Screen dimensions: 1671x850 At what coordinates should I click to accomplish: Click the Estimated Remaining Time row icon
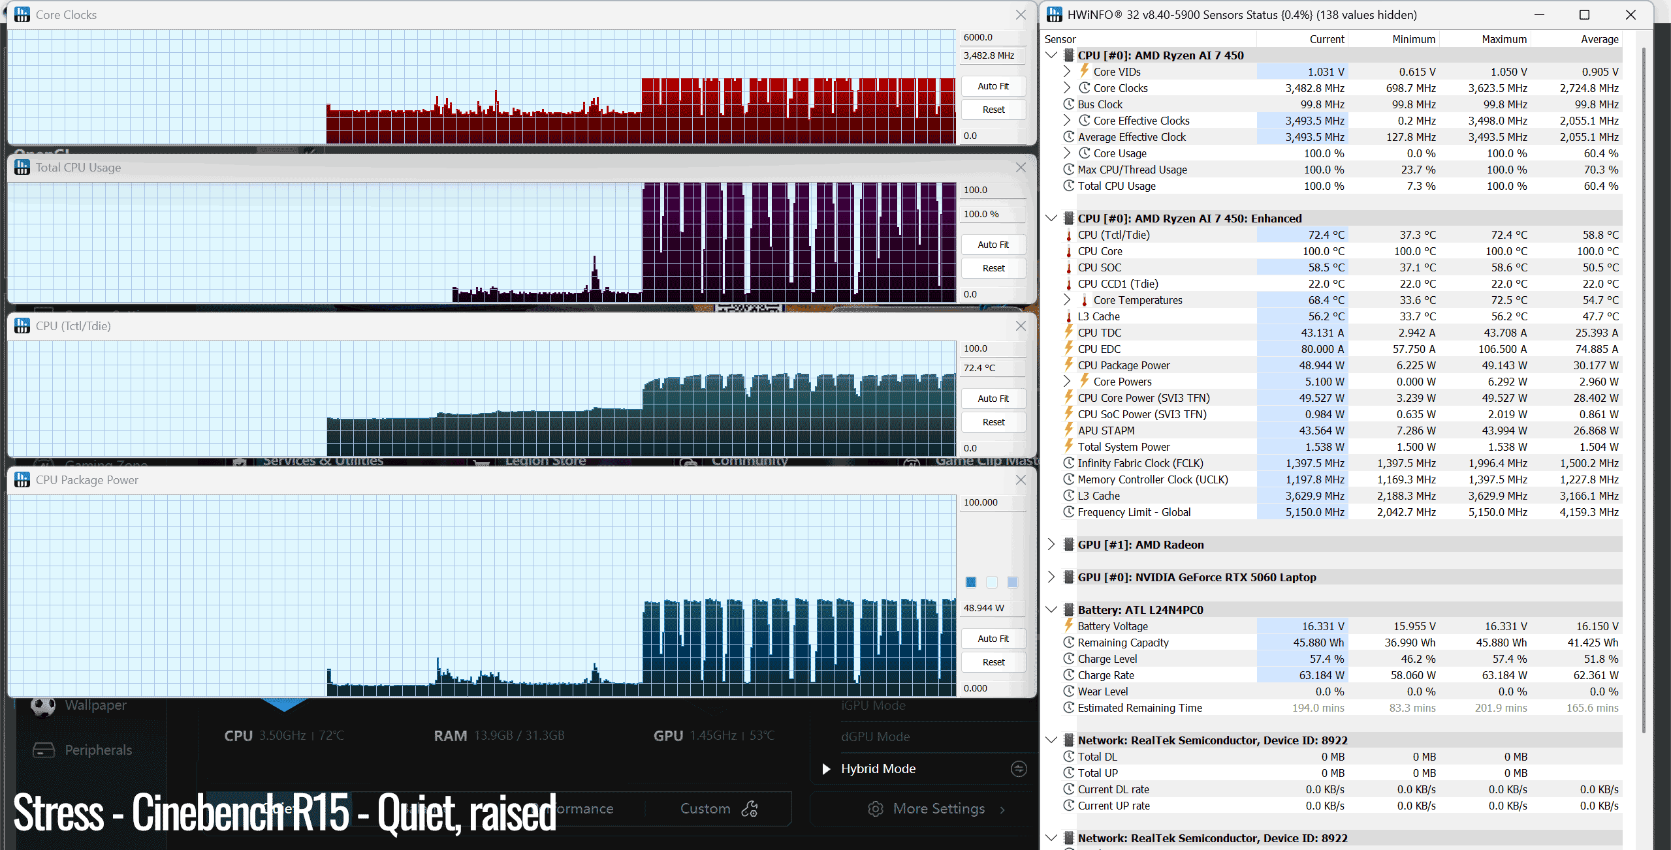(1069, 708)
